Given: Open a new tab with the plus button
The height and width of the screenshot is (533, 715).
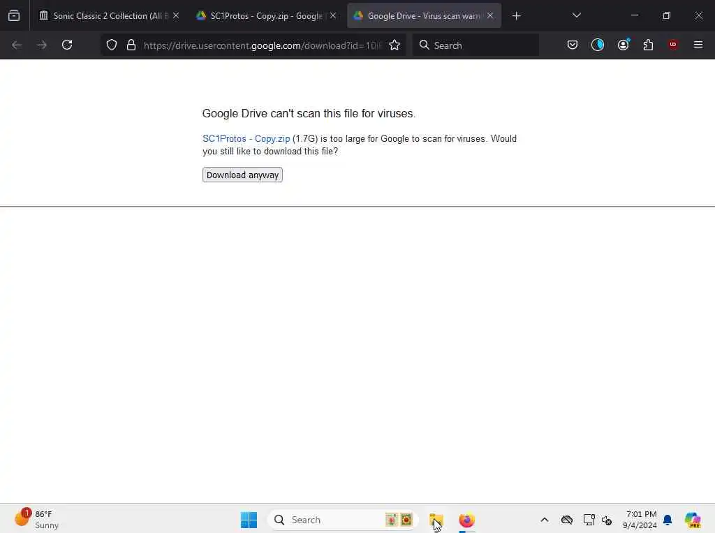Looking at the screenshot, I should tap(516, 16).
